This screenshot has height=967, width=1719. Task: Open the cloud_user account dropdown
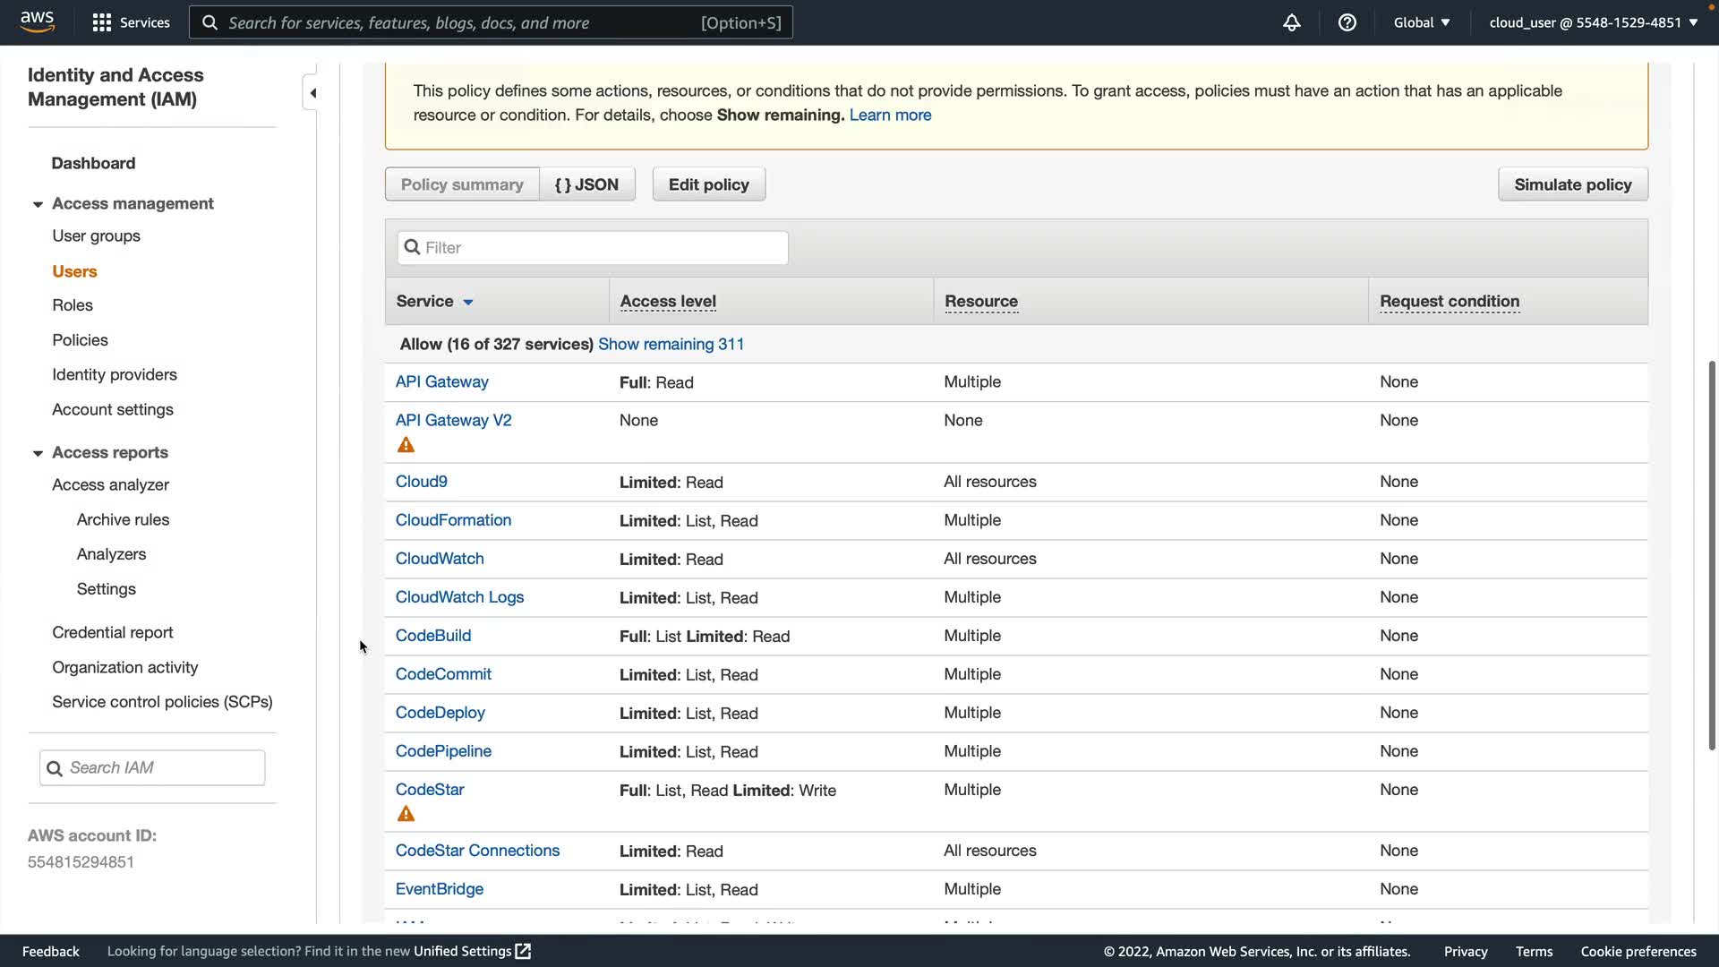pos(1593,22)
